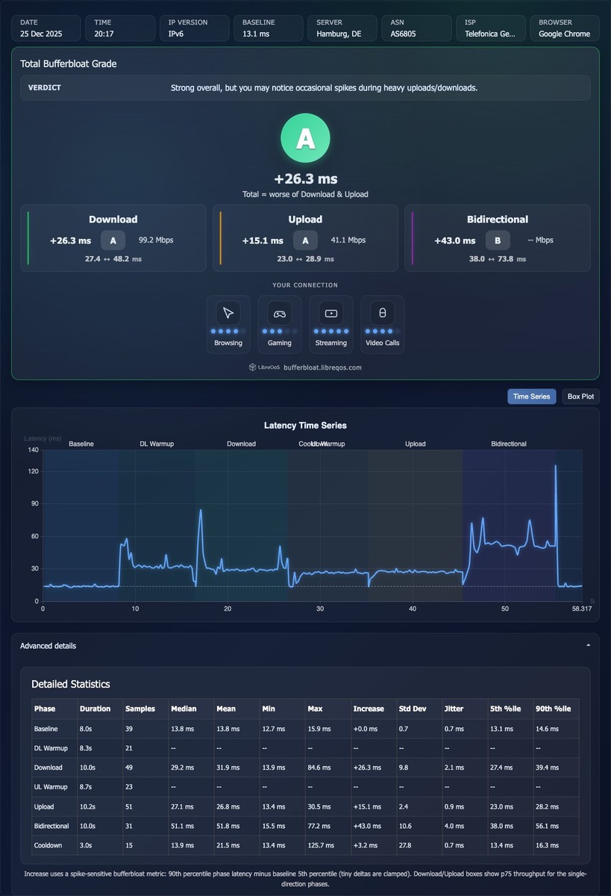This screenshot has width=611, height=896.
Task: Click the Video Calls icon
Action: (383, 313)
